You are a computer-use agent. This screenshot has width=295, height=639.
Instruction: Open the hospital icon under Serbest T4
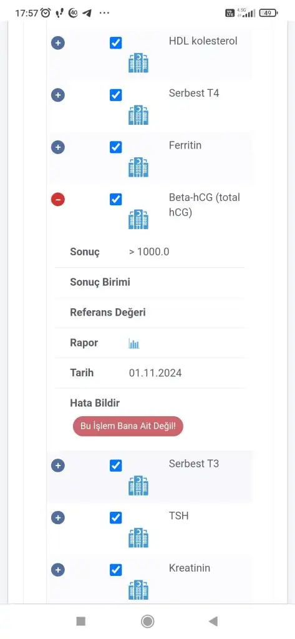(x=138, y=115)
